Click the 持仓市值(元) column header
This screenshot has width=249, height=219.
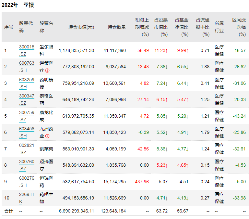(x=81, y=27)
